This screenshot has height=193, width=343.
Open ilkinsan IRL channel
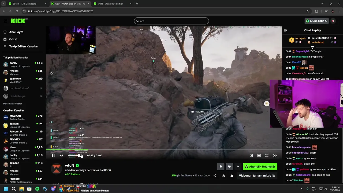23,165
